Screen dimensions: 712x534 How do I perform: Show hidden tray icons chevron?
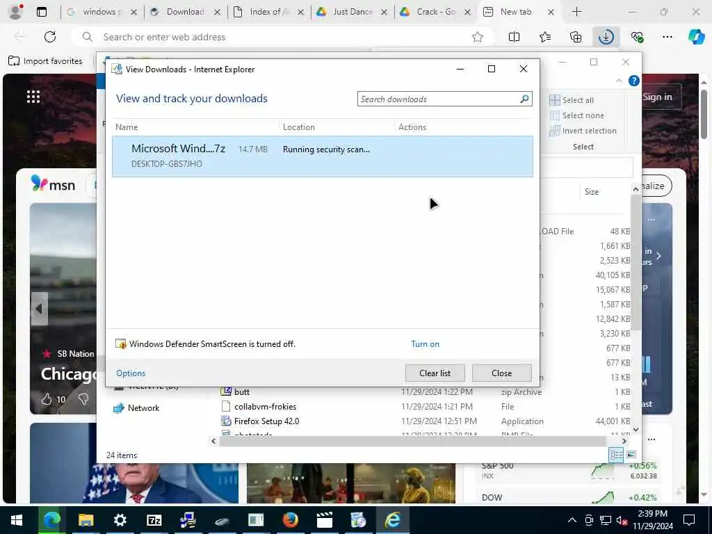click(572, 520)
